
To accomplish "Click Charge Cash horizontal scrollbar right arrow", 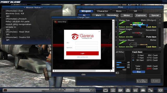I will (x=110, y=71).
